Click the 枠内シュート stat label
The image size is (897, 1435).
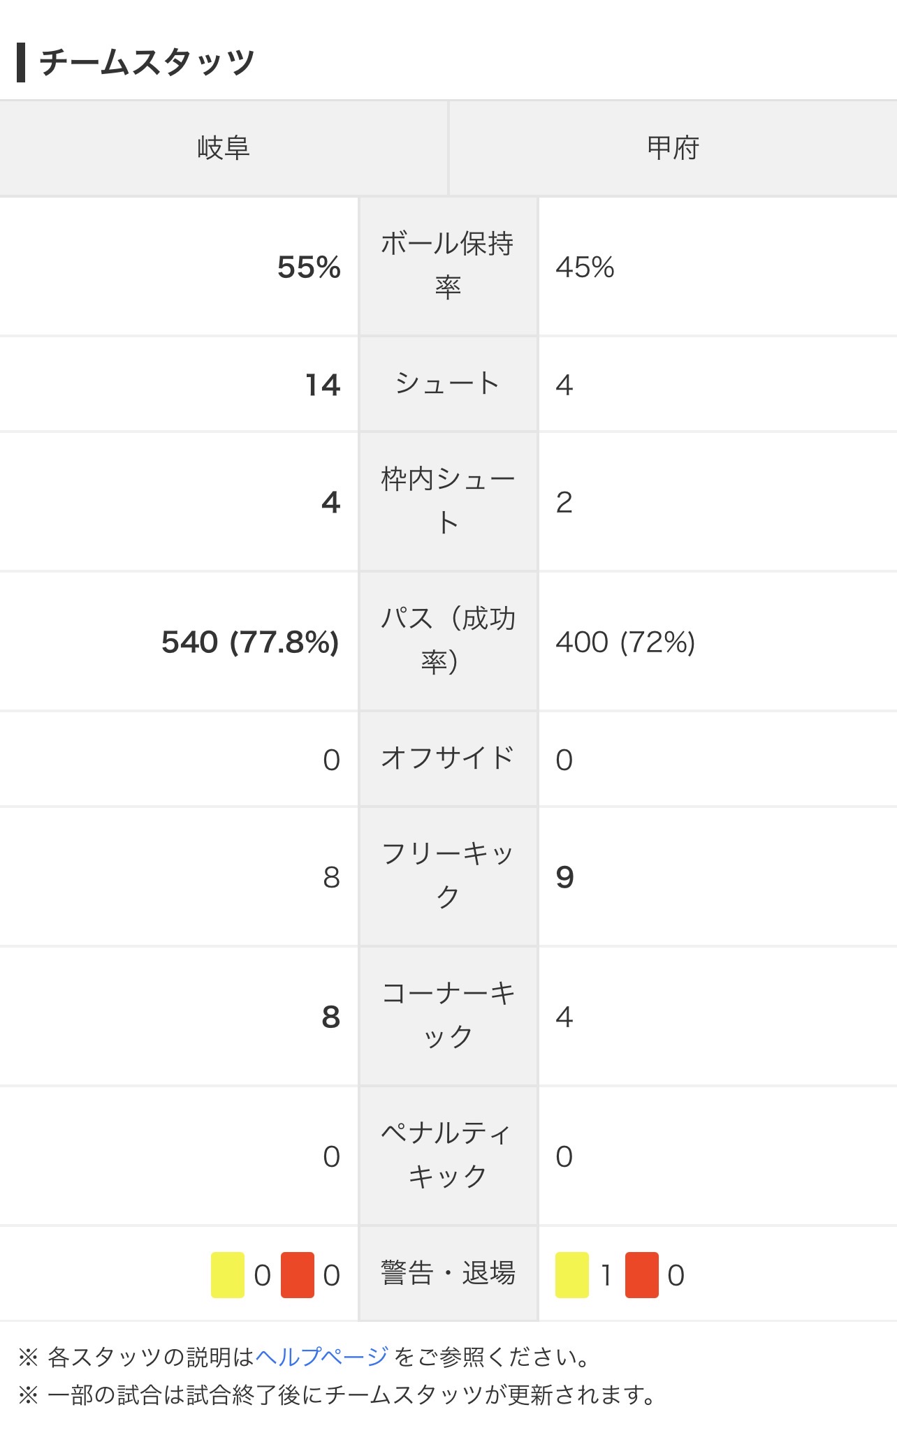coord(448,501)
